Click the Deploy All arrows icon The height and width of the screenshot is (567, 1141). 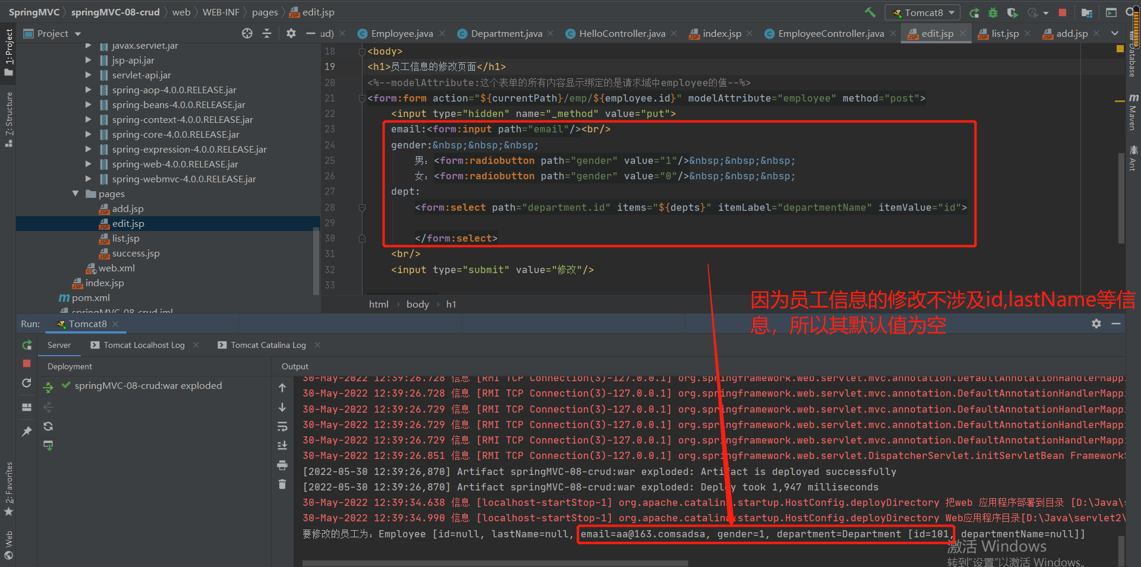tap(48, 388)
